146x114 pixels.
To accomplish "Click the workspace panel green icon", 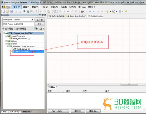I will [28, 11].
